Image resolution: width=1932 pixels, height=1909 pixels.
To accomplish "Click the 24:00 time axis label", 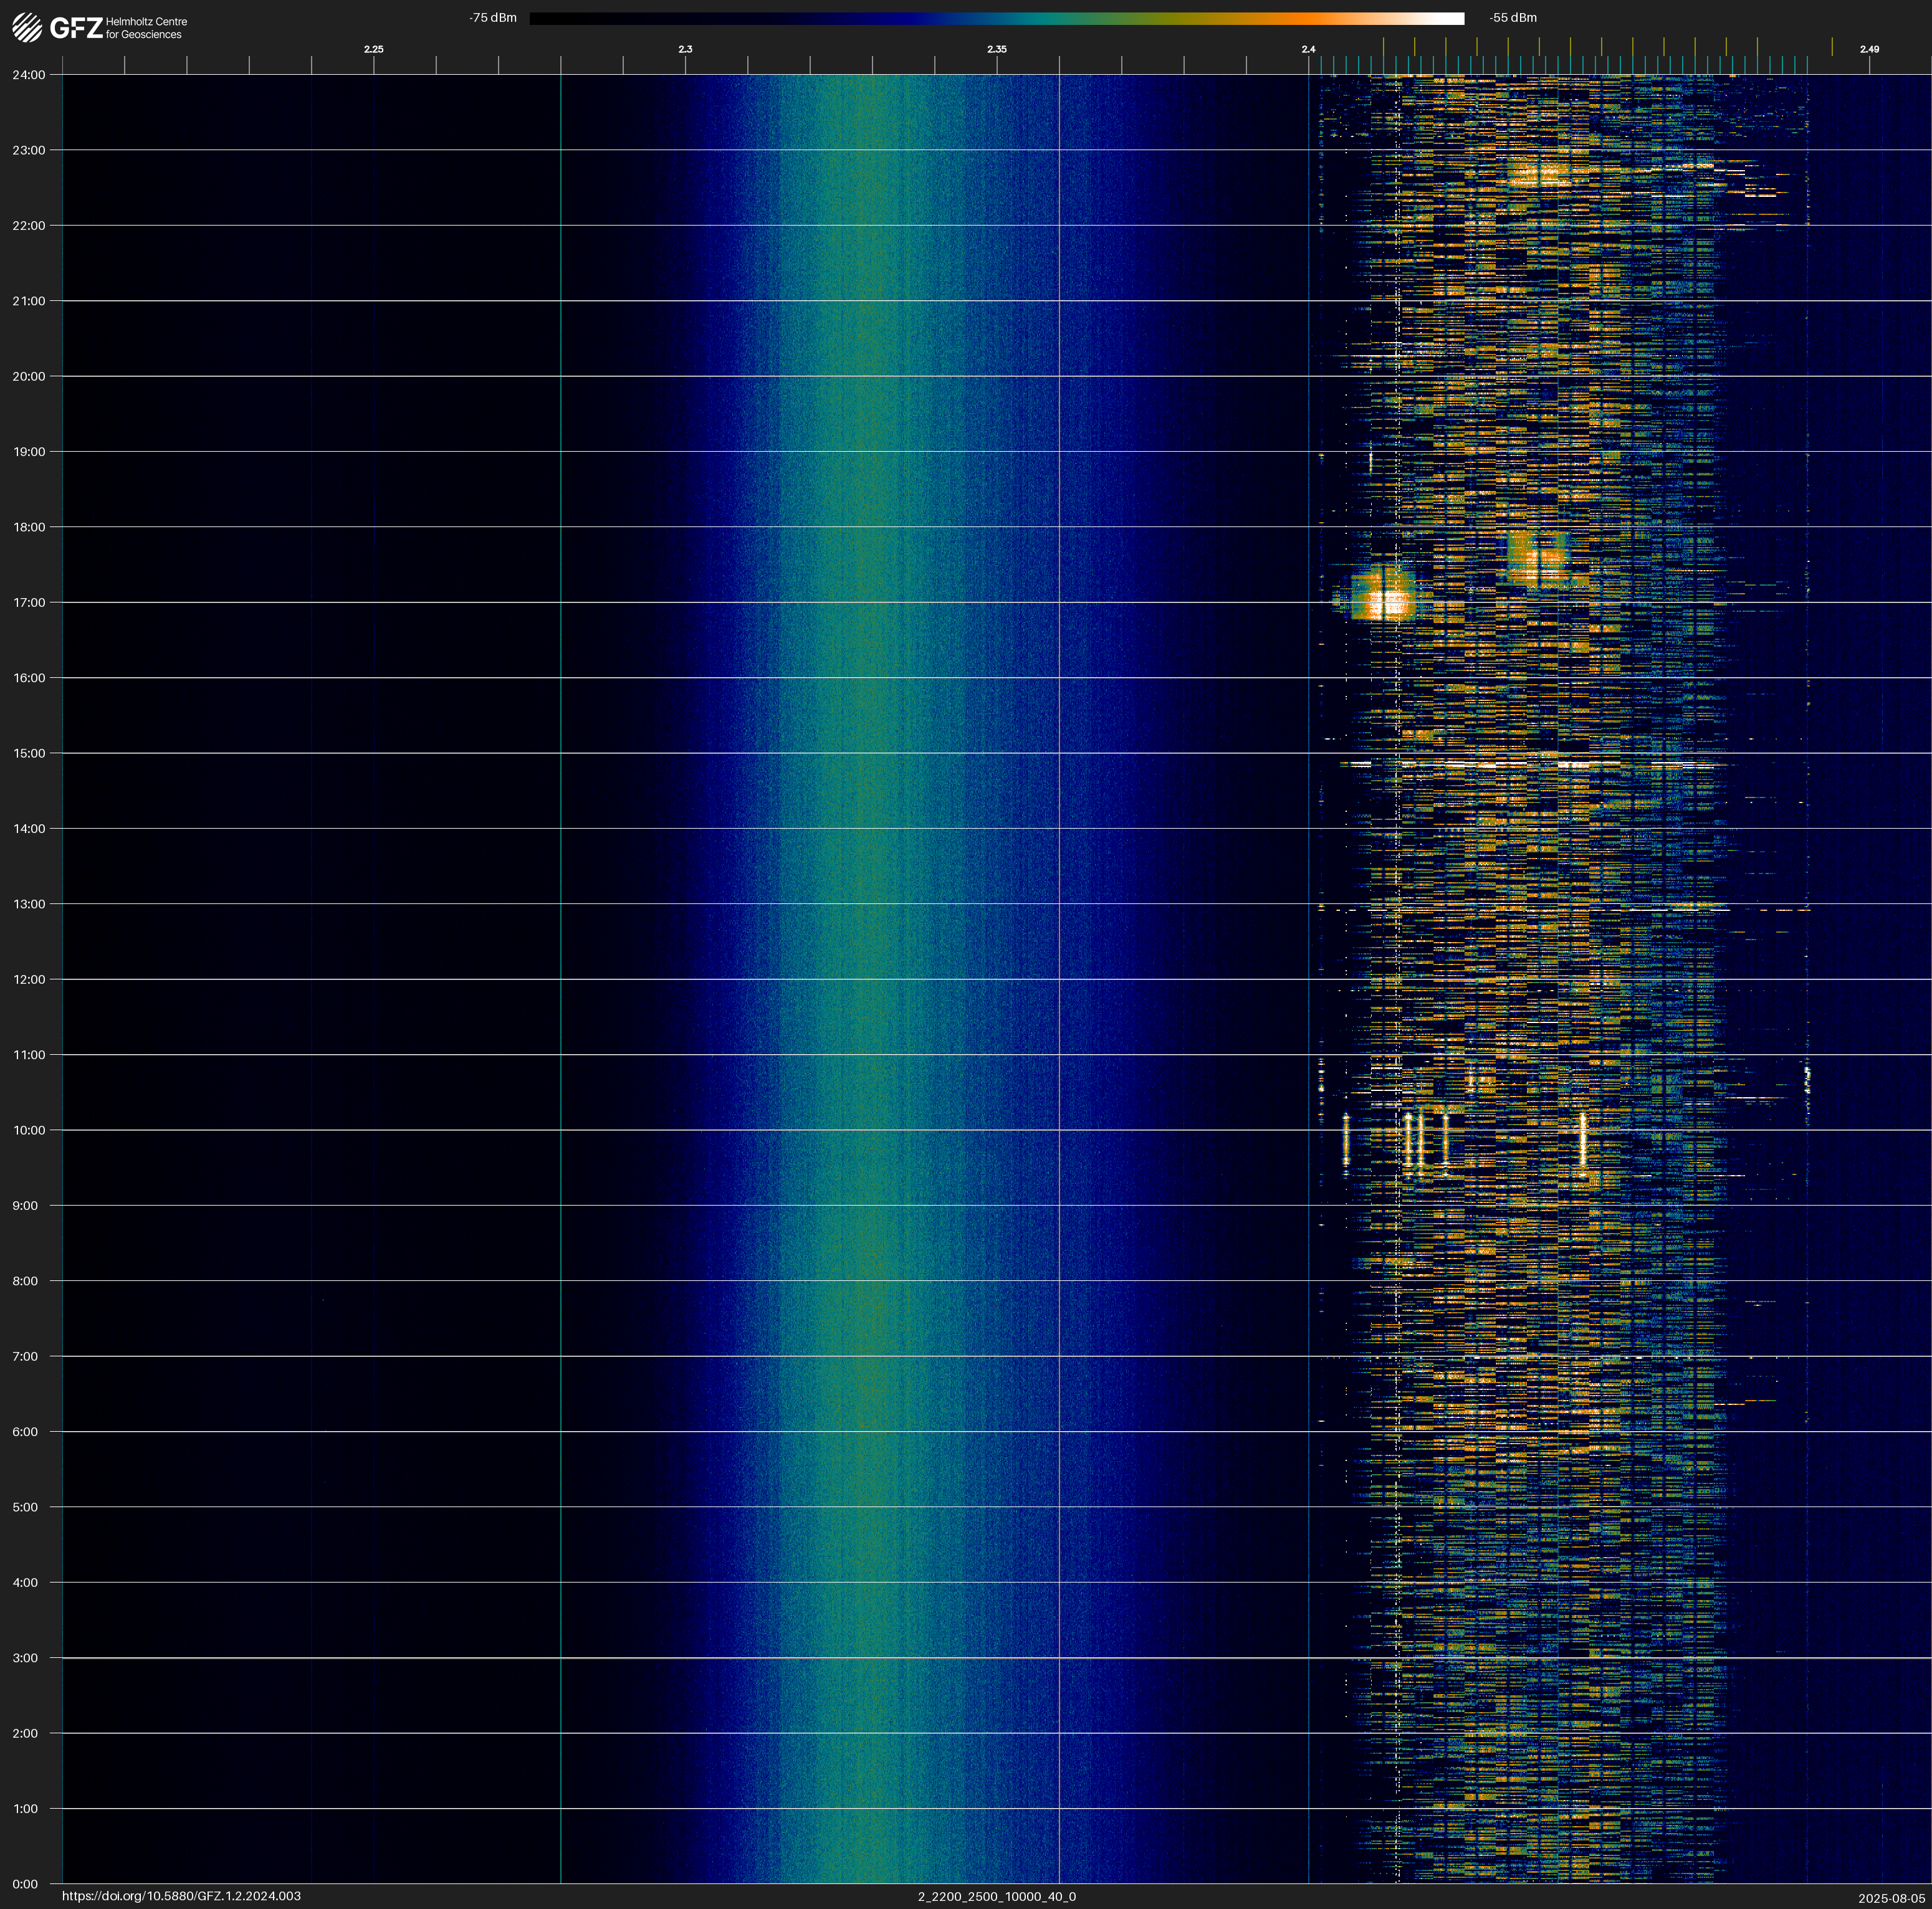I will [x=30, y=75].
